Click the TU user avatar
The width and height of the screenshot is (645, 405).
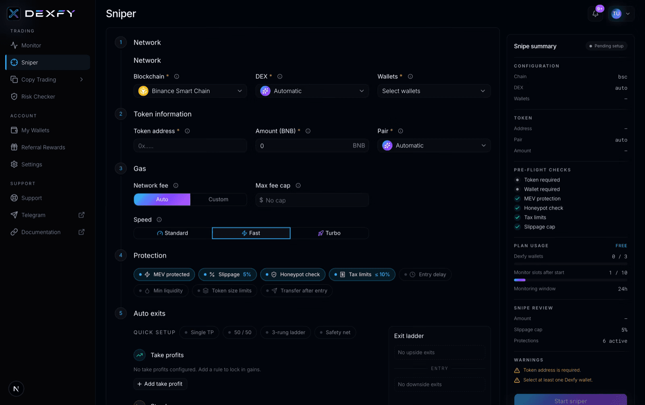click(x=616, y=14)
